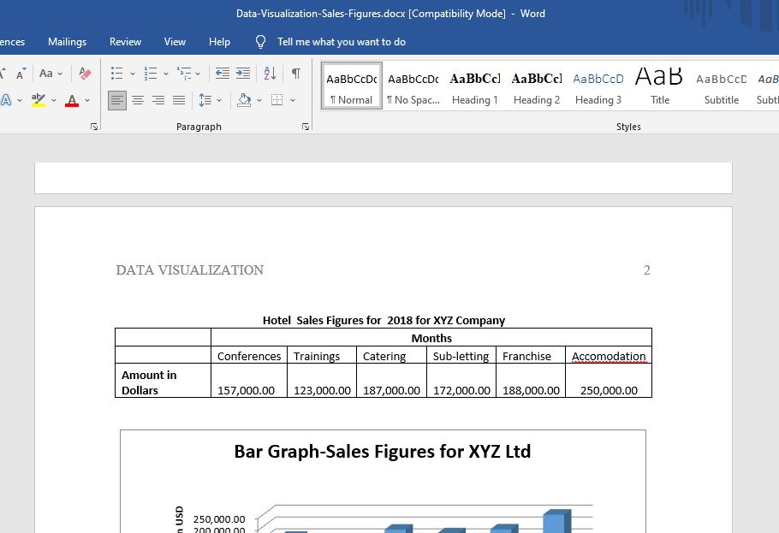
Task: Click the Line and Paragraph Spacing icon
Action: click(205, 100)
